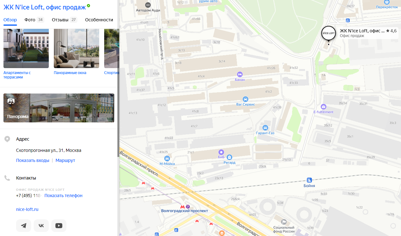Open the Telegram social link

[24, 226]
